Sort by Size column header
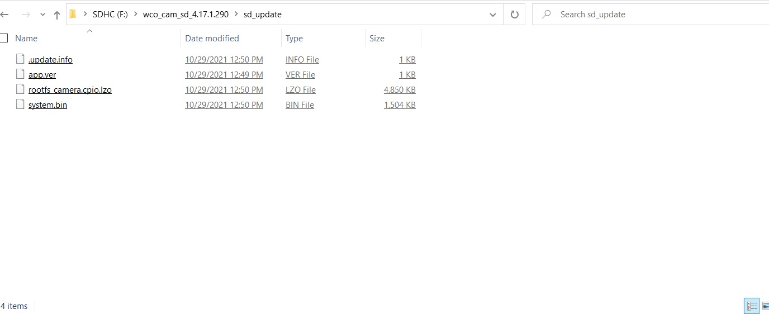769x314 pixels. coord(377,39)
